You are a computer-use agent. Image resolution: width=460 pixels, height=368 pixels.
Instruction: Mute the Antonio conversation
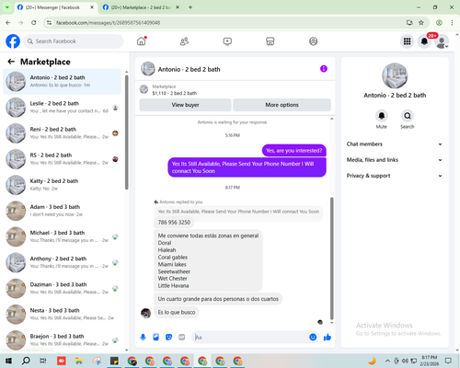(382, 116)
